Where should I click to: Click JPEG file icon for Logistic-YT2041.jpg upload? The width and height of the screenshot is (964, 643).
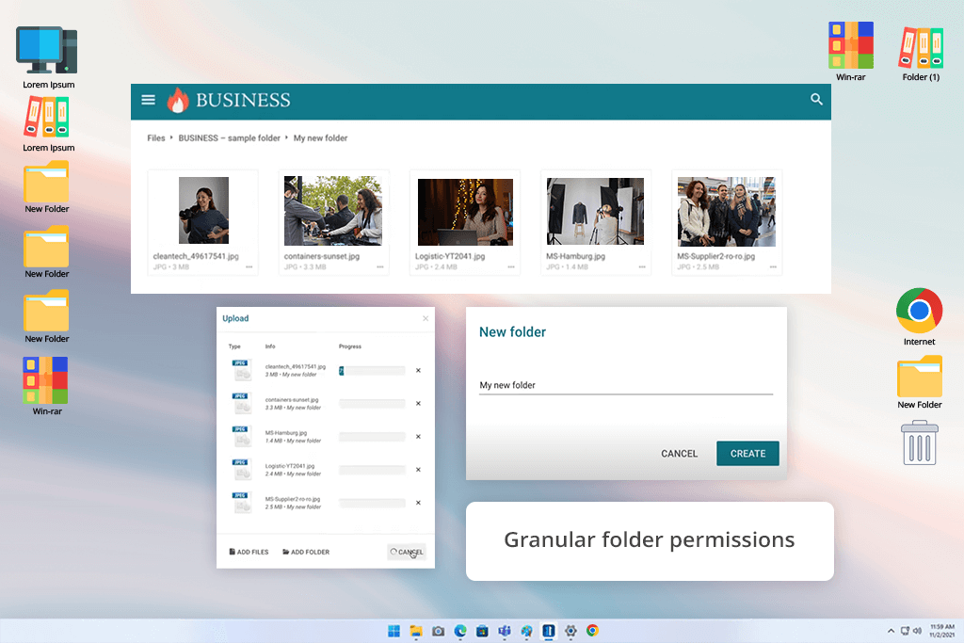(x=242, y=470)
